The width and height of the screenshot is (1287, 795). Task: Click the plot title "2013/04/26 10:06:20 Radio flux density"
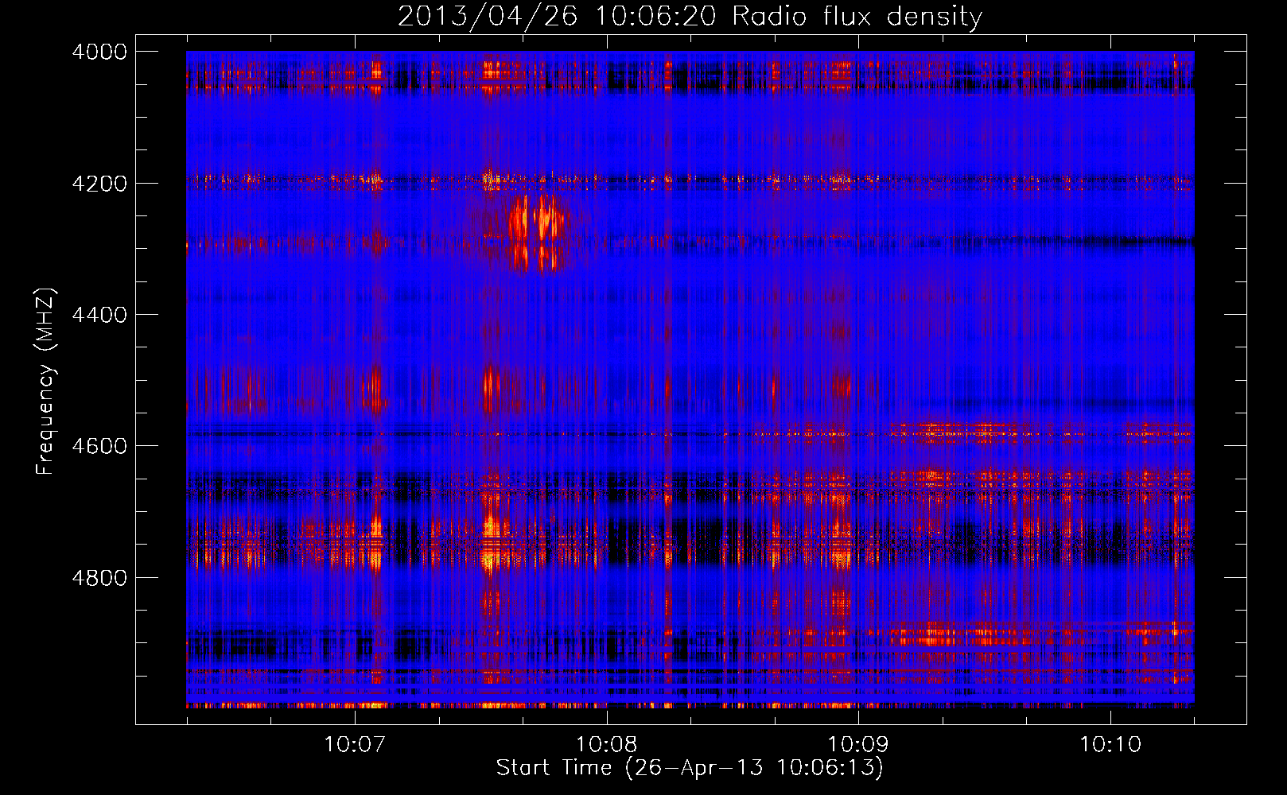pyautogui.click(x=690, y=16)
